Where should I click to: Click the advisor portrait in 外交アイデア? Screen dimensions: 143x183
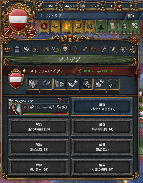pyautogui.click(x=14, y=110)
